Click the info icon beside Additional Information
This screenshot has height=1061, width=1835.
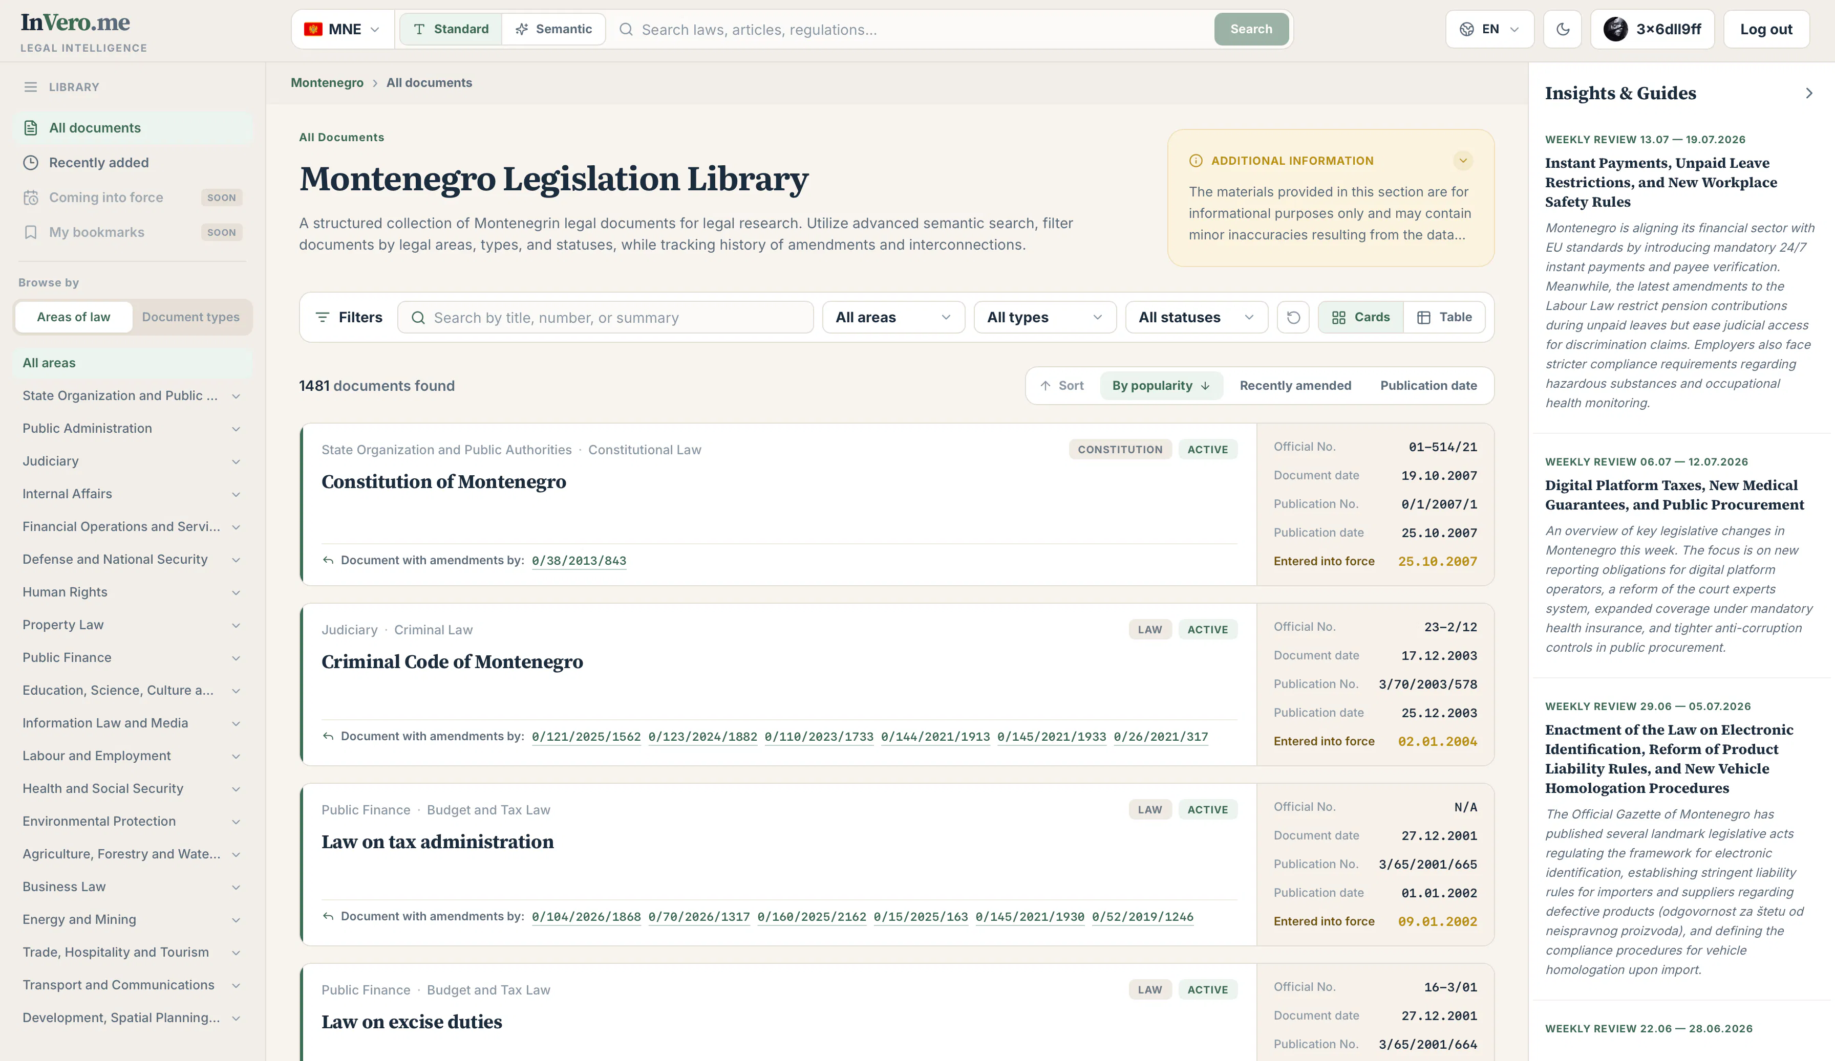pos(1196,161)
